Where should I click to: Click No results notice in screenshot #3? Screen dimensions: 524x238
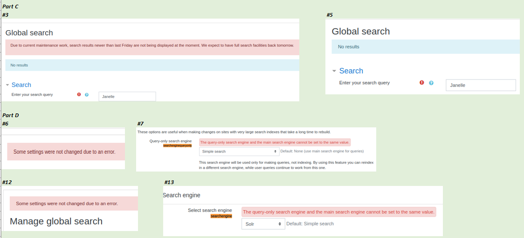pos(152,65)
